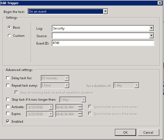Select the Custom radio button
Viewport: 164px width, 140px height.
click(9, 35)
